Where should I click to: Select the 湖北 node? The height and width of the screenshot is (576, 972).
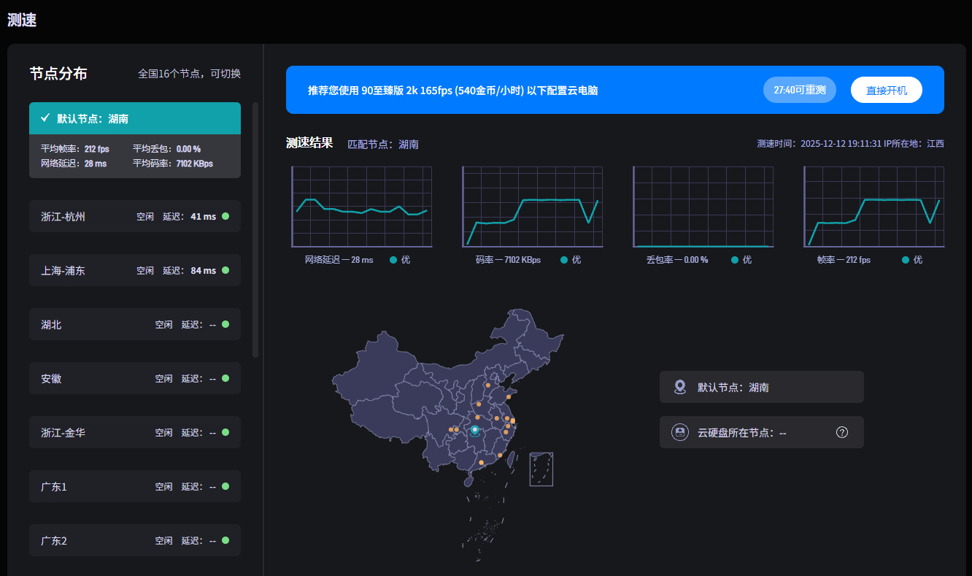tap(135, 324)
